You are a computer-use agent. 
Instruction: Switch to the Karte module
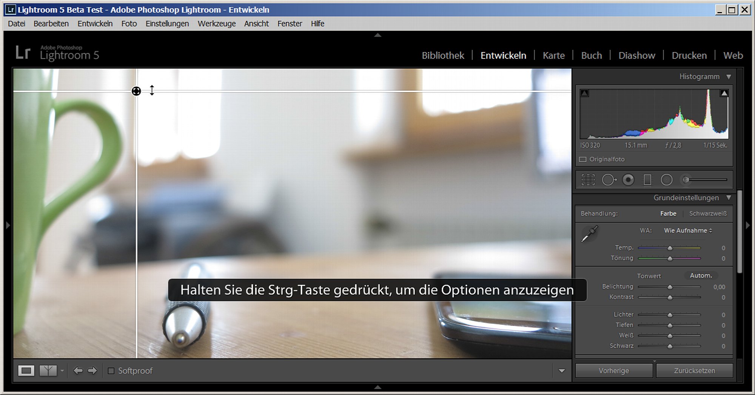pyautogui.click(x=554, y=55)
